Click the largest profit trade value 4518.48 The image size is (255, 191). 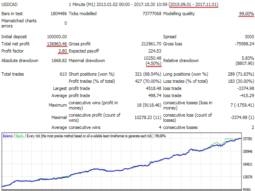[x=153, y=88]
